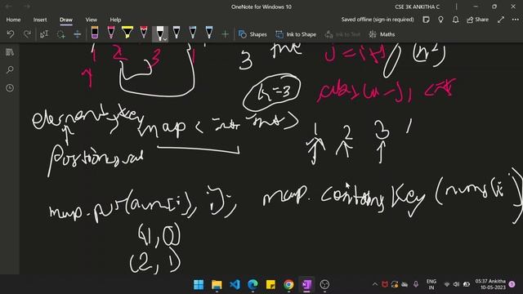Open search in the sidebar
Viewport: 523px width, 294px height.
10,69
